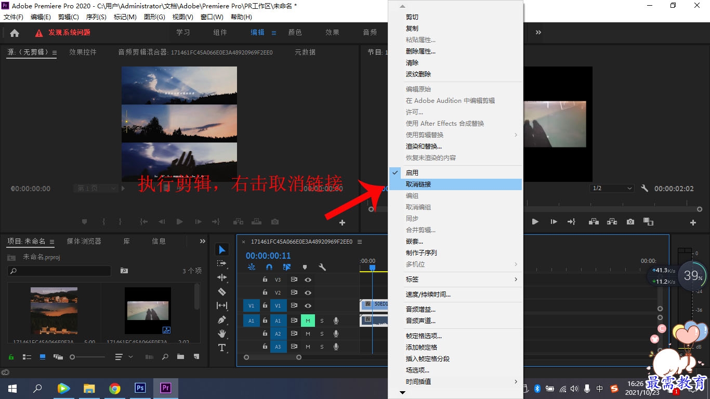Select the Selection arrow tool
710x399 pixels.
click(222, 250)
